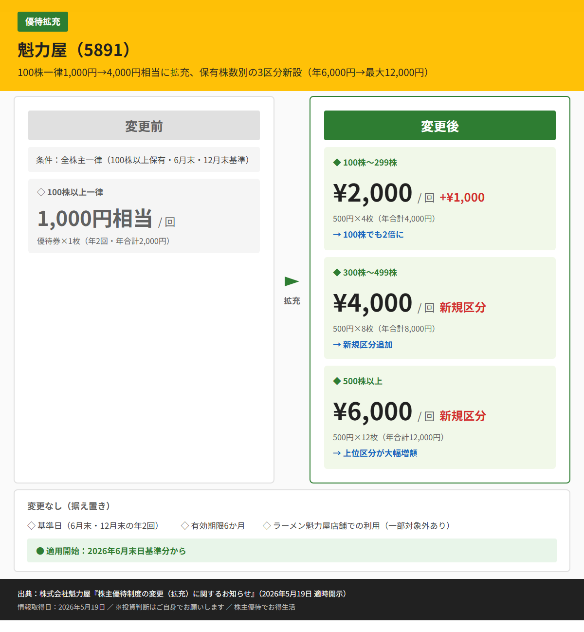Select text 500円×4枚（年合計4,000円）
The image size is (584, 632).
(384, 219)
